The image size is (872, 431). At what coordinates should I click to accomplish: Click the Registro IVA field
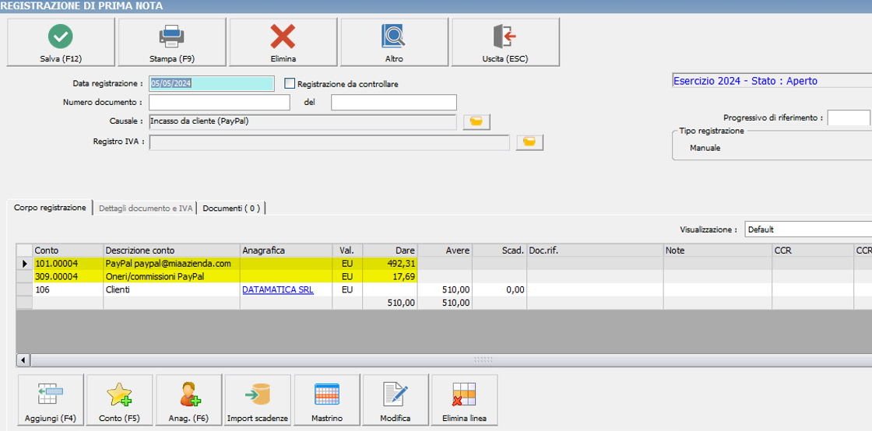point(329,142)
